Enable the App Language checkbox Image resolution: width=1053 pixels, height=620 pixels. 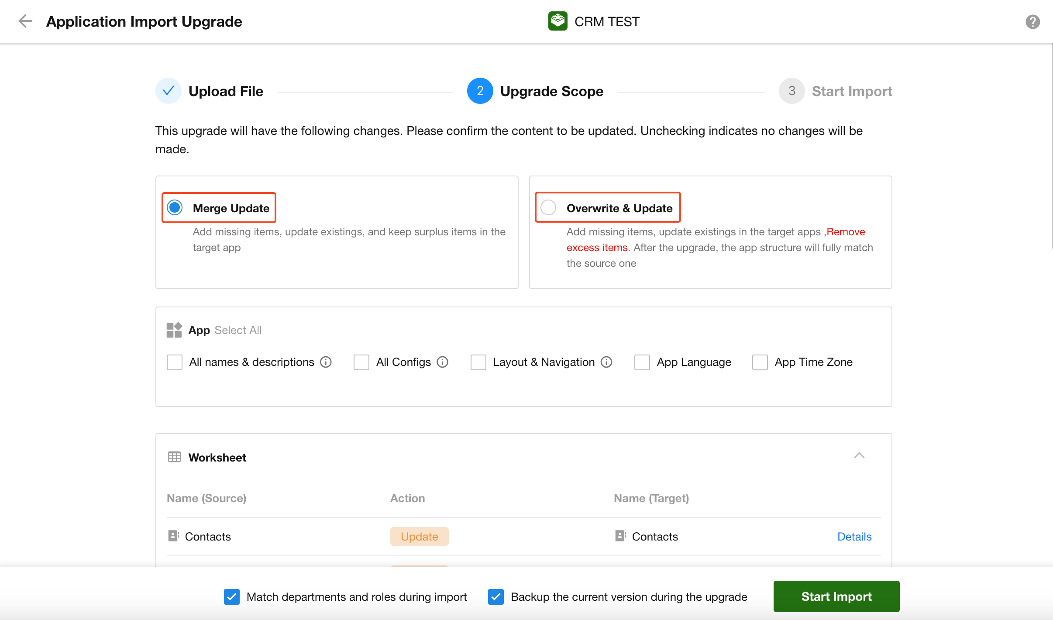coord(642,362)
